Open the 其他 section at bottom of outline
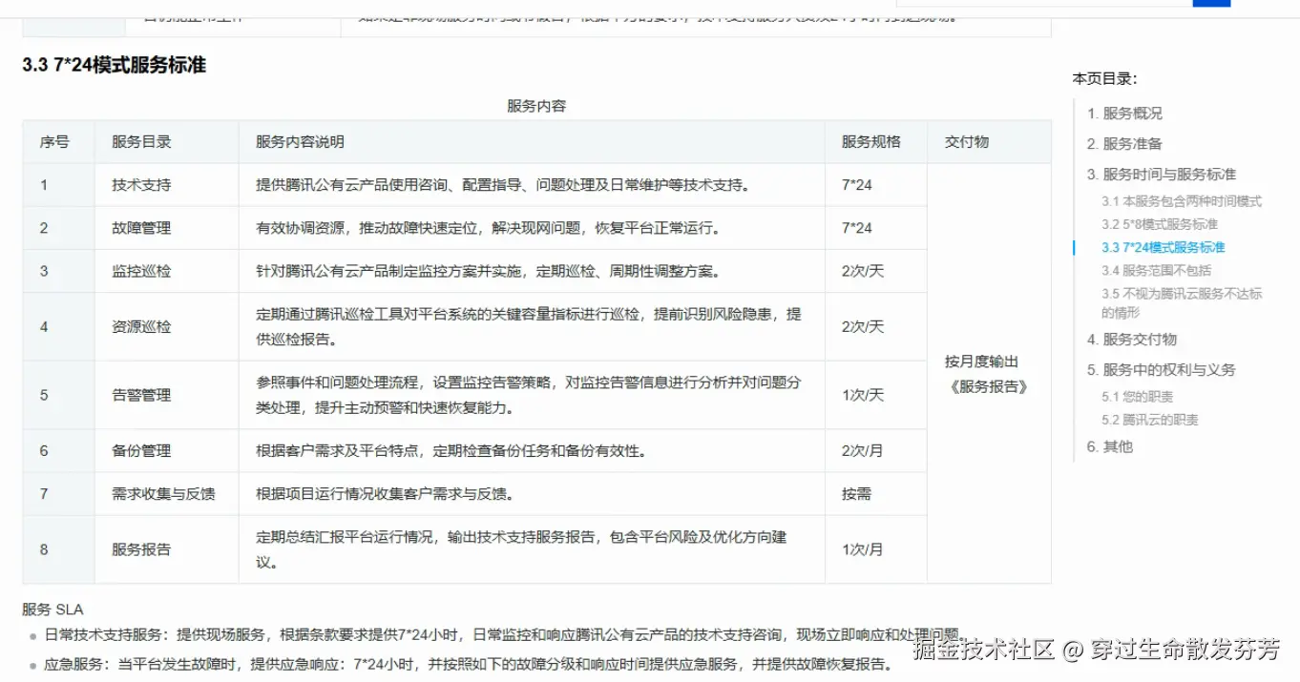Screen dimensions: 1300x682 [1114, 446]
